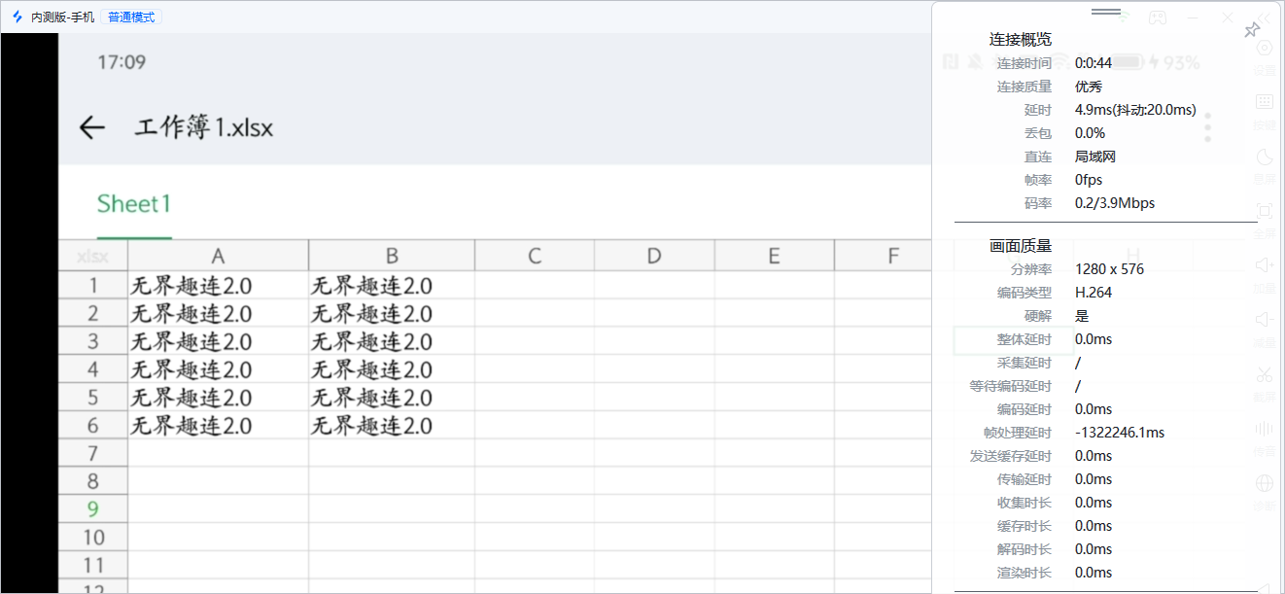Image resolution: width=1285 pixels, height=594 pixels.
Task: Toggle the 传音 audio transfer icon
Action: pos(1265,429)
